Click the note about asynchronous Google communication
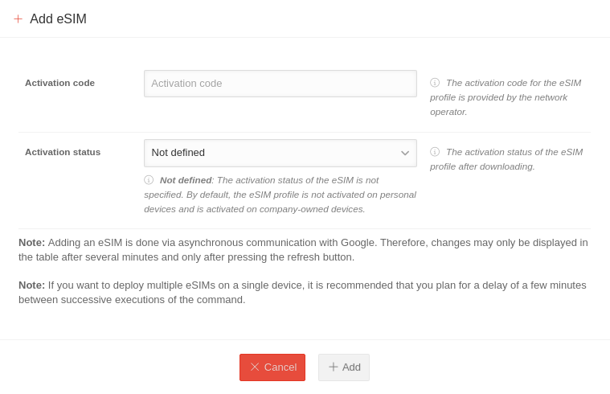610x394 pixels. click(303, 249)
